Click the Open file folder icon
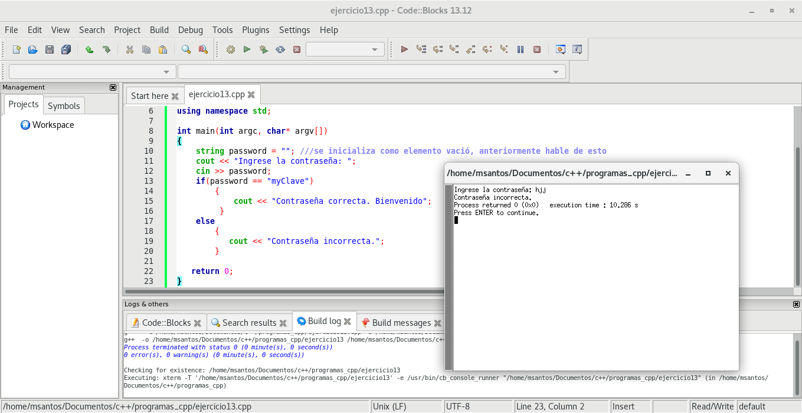The width and height of the screenshot is (802, 413). coord(33,49)
